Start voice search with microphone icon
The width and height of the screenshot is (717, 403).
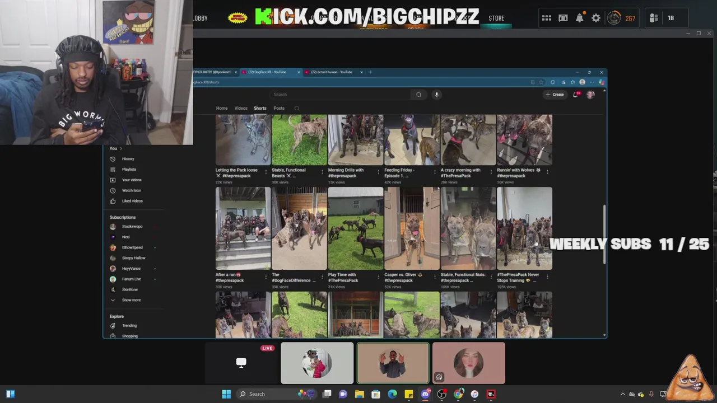click(x=437, y=95)
